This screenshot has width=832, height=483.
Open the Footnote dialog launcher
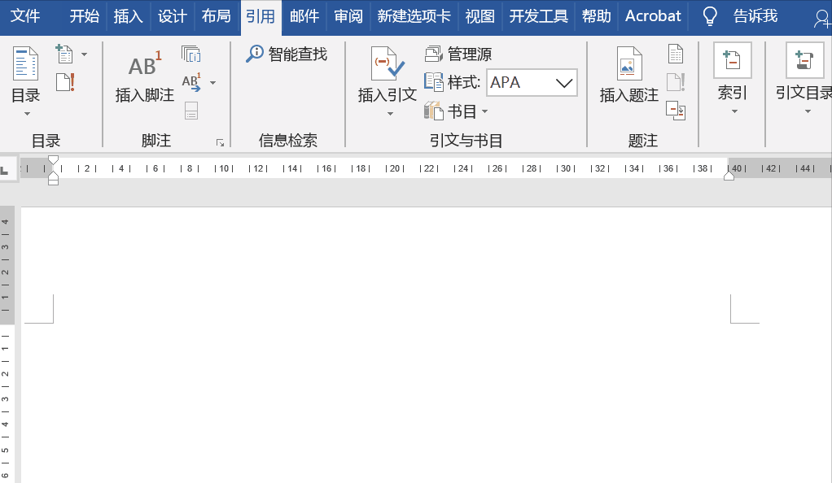tap(218, 142)
